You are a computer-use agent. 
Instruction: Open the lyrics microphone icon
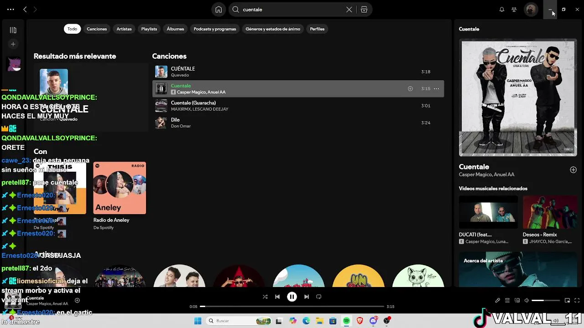(497, 301)
